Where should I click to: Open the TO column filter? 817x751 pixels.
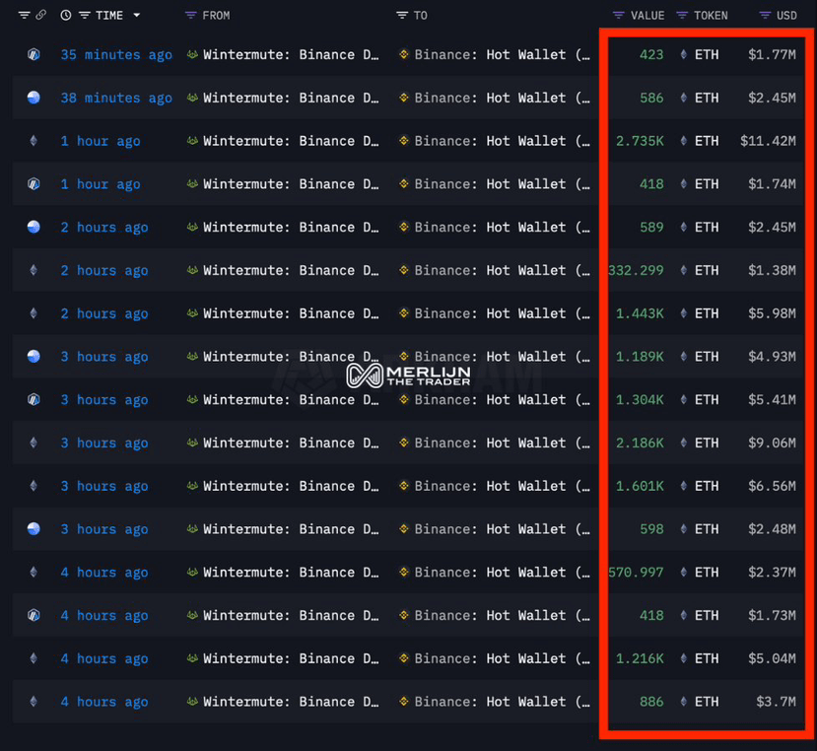(x=402, y=16)
